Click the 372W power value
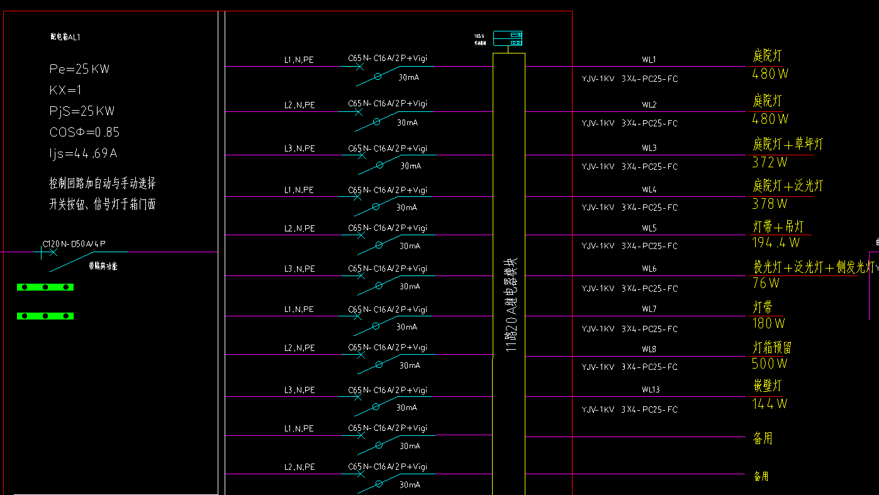The width and height of the screenshot is (879, 495). pyautogui.click(x=770, y=162)
